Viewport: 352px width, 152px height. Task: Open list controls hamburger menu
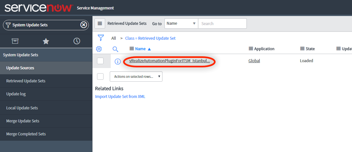click(x=100, y=23)
